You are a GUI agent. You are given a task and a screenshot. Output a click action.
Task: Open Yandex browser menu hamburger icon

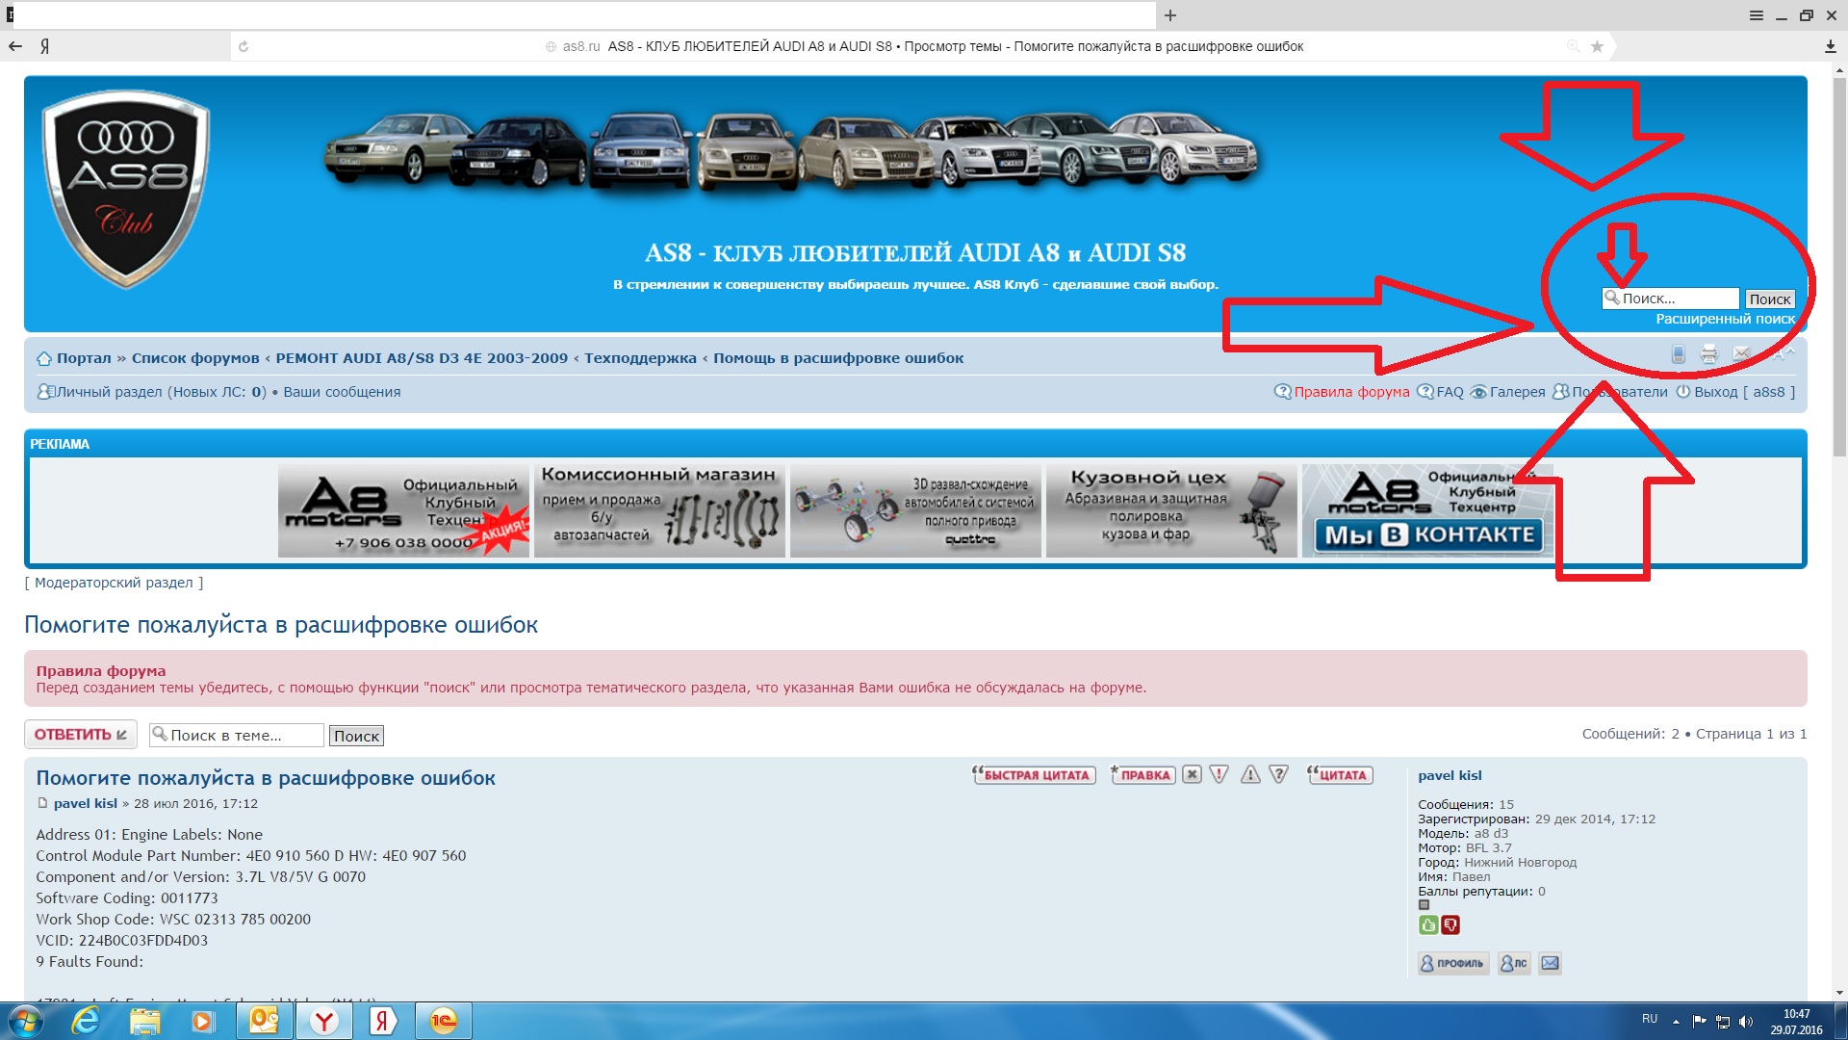tap(1757, 15)
